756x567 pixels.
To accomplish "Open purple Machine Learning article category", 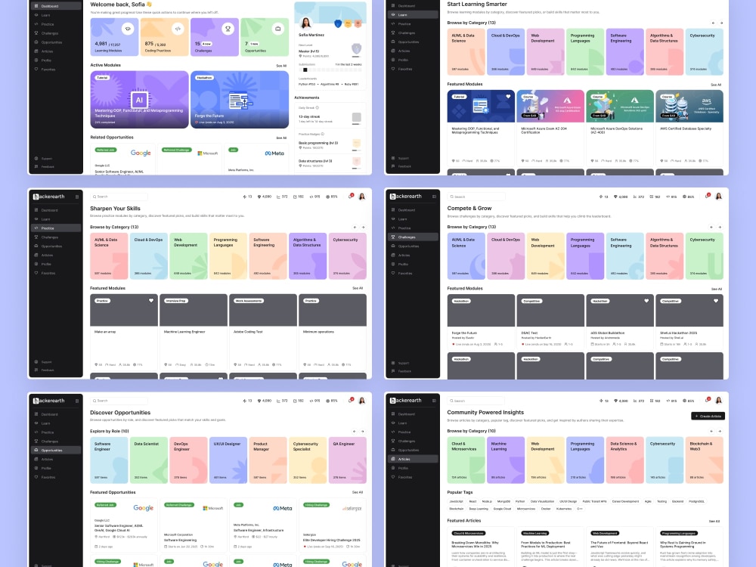I will click(505, 460).
